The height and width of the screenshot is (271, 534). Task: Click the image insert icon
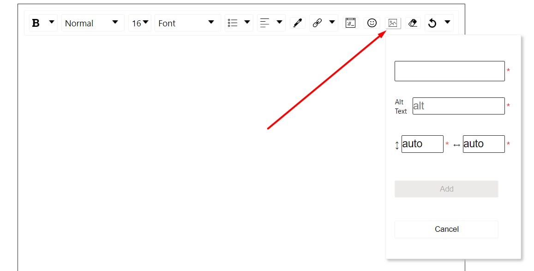pyautogui.click(x=393, y=23)
